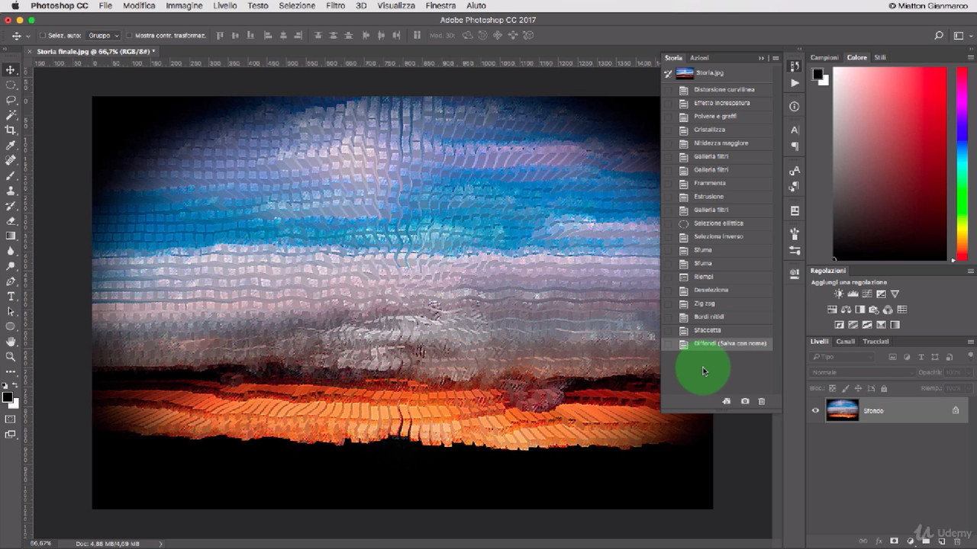Select the Zoom tool

point(11,356)
